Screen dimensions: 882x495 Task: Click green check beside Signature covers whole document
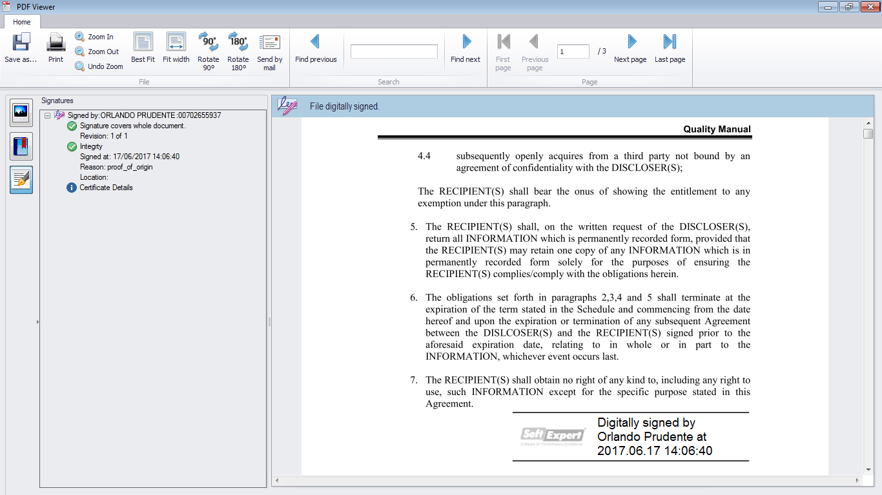(x=72, y=126)
